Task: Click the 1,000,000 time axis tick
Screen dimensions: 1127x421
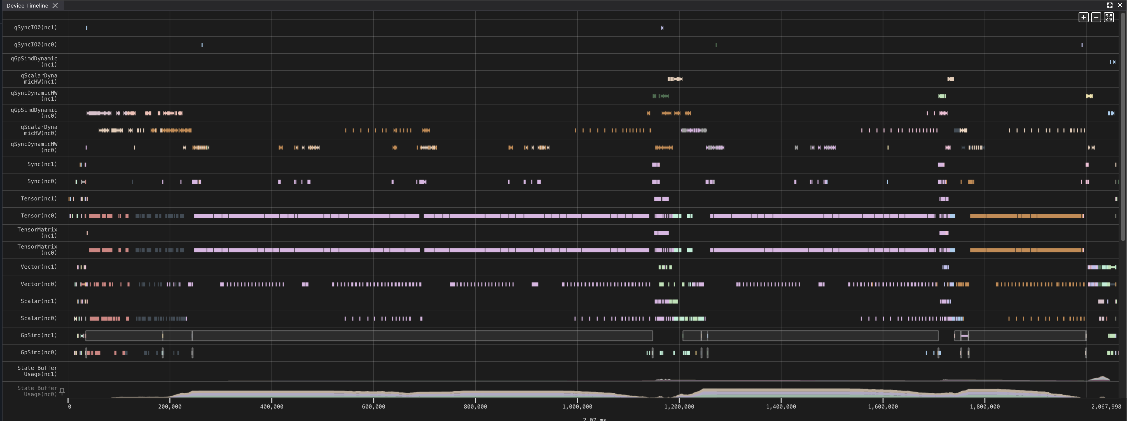Action: 577,406
